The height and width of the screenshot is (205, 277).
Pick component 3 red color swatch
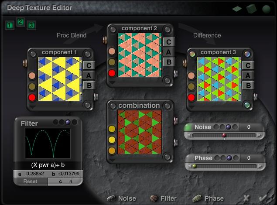pyautogui.click(x=192, y=97)
